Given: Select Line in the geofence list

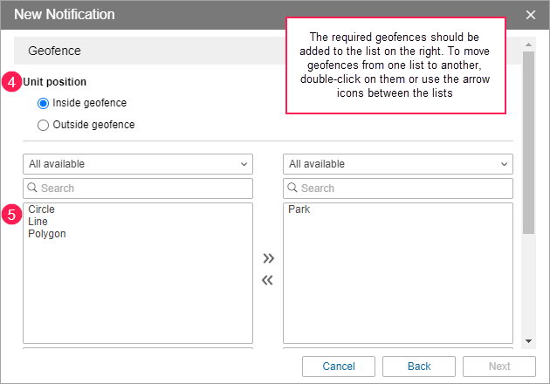Looking at the screenshot, I should tap(37, 222).
